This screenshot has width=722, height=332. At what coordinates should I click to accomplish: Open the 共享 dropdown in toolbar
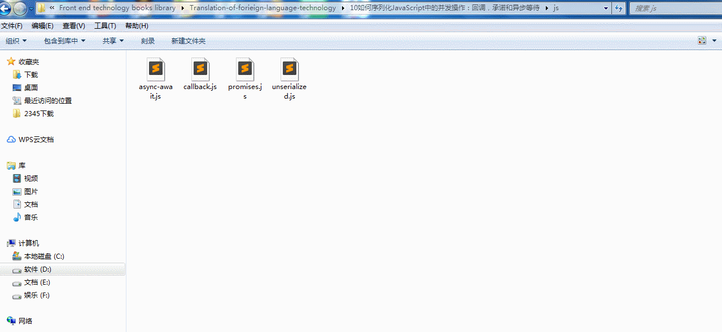[x=113, y=41]
